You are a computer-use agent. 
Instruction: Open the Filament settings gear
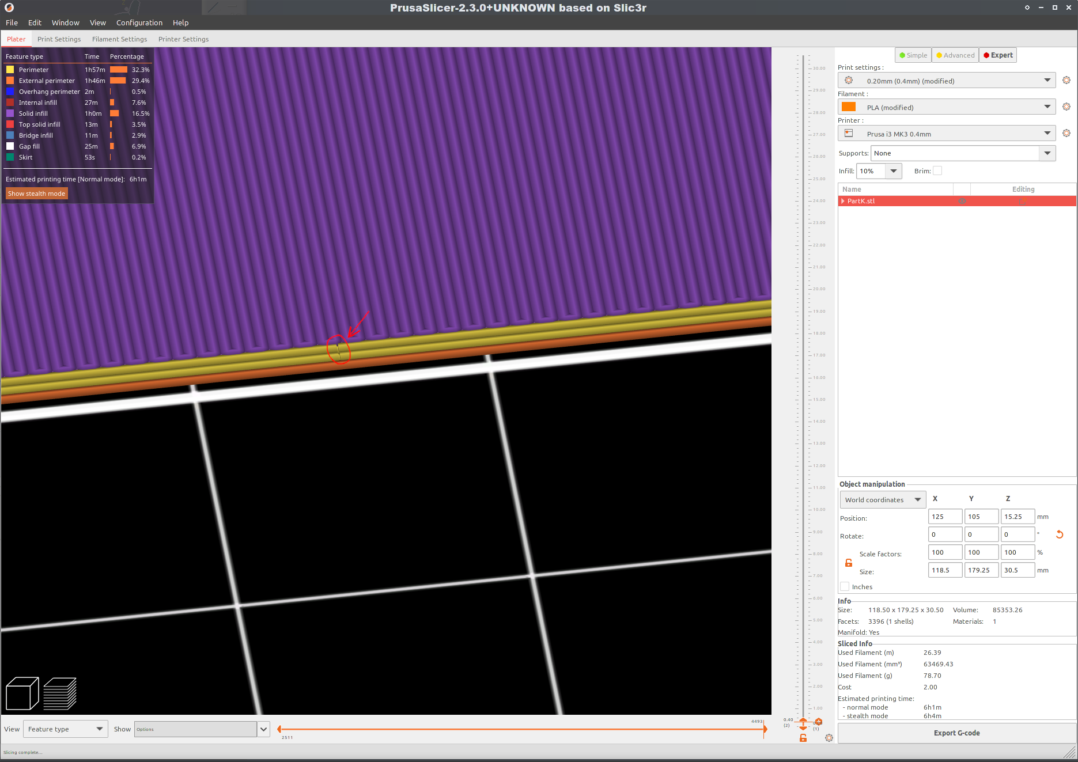pos(1066,107)
